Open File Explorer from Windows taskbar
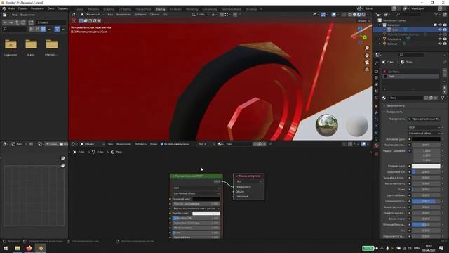This screenshot has height=253, width=449. 18,248
